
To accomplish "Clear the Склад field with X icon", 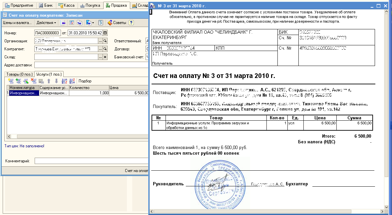I will (105, 57).
